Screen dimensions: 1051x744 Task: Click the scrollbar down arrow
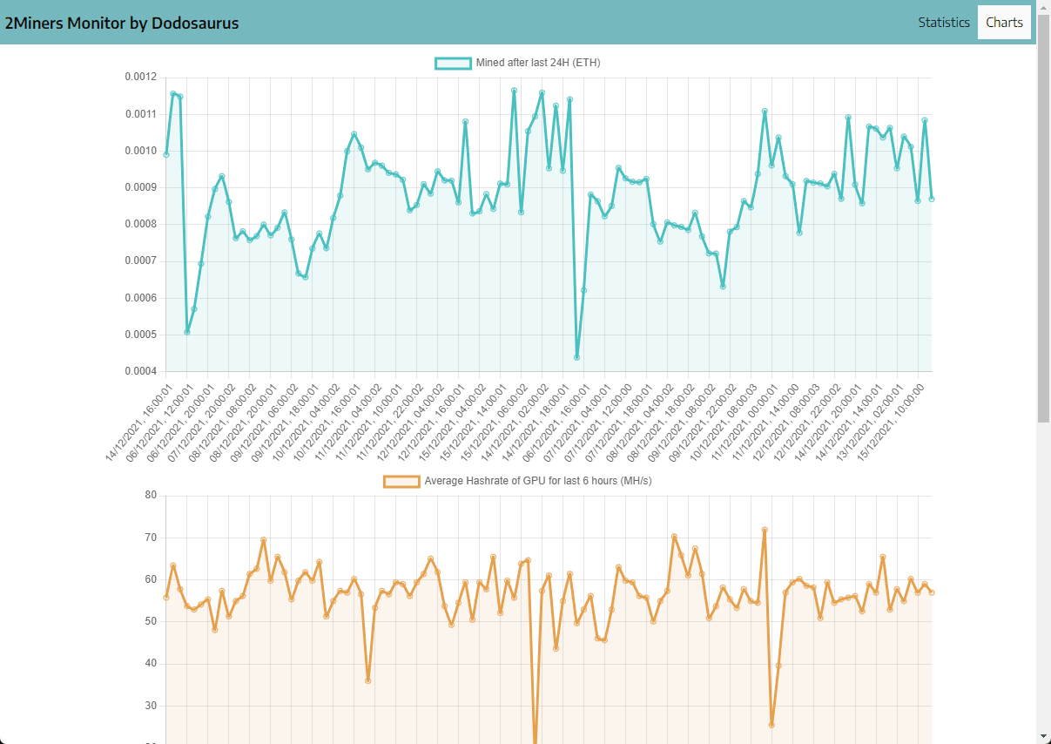pyautogui.click(x=1043, y=737)
